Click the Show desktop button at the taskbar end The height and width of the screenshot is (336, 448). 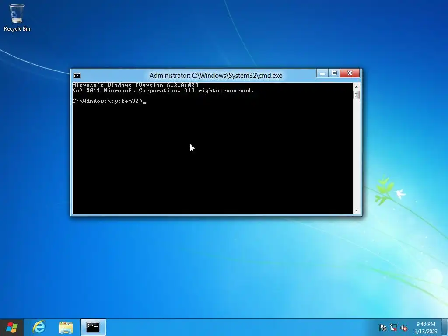pyautogui.click(x=445, y=327)
